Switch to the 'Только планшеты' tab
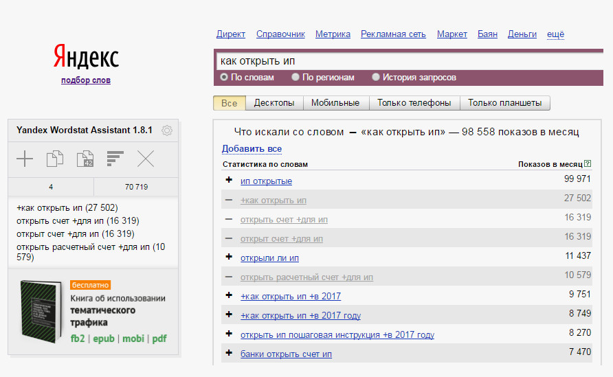 point(504,103)
